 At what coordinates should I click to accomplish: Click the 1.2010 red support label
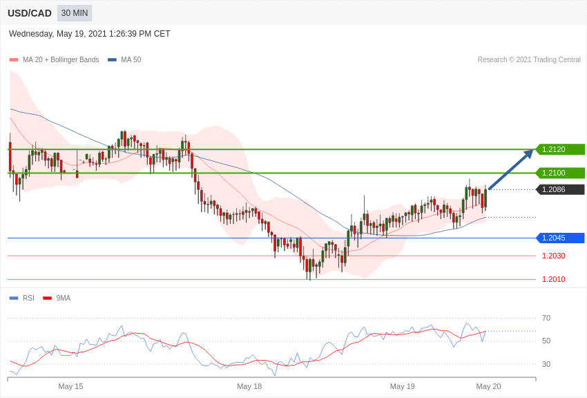pos(554,279)
